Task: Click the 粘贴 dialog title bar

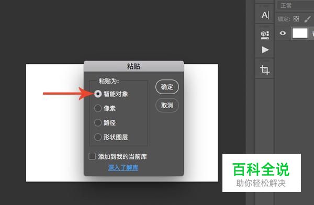Action: click(x=133, y=66)
